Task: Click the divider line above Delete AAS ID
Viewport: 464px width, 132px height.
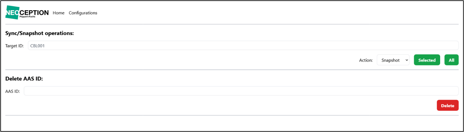Action: coord(232,70)
